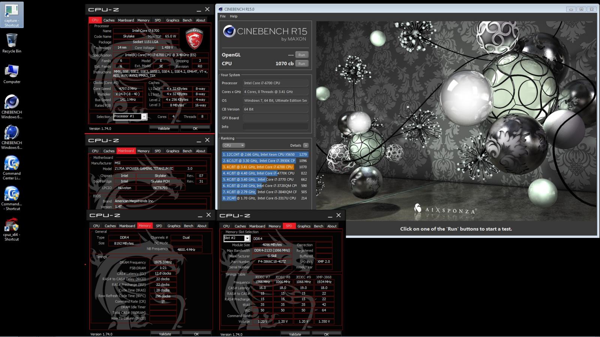This screenshot has width=600, height=337.
Task: Click the Processor name field in Cinebench
Action: pos(276,83)
